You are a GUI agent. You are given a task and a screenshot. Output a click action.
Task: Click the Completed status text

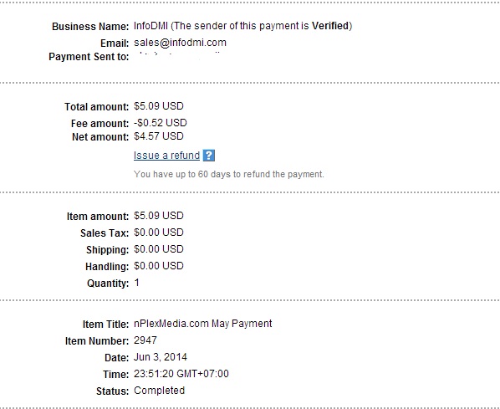pos(159,391)
